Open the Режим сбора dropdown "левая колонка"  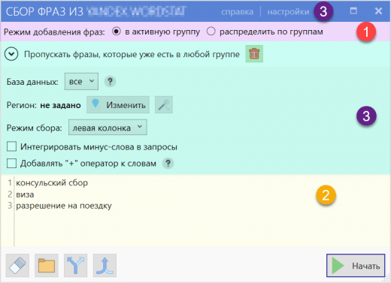pyautogui.click(x=108, y=128)
